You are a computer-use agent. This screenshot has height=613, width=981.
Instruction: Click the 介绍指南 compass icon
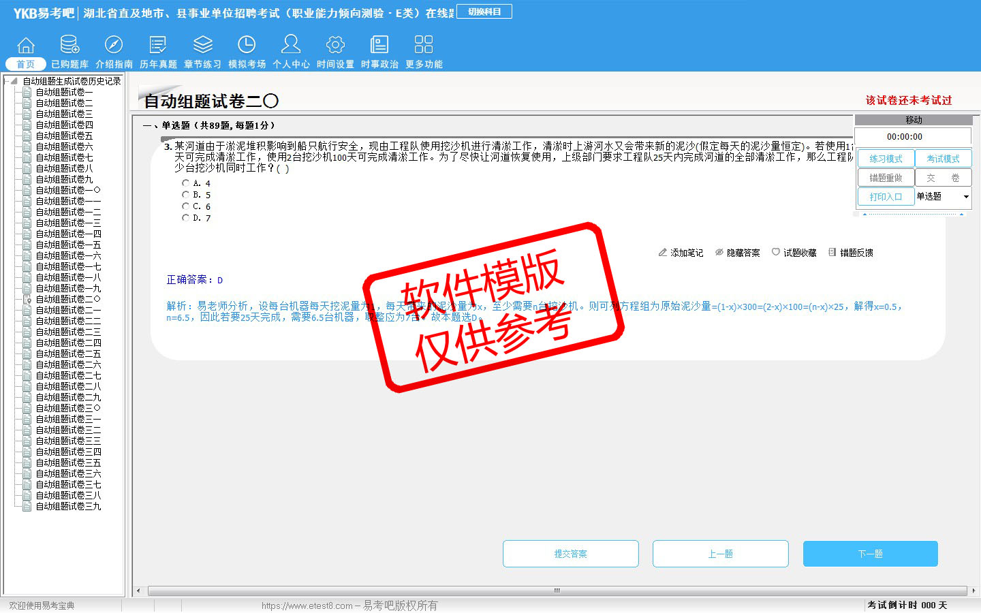tap(114, 46)
